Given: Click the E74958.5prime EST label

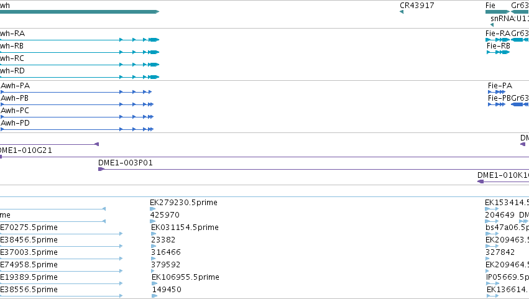Looking at the screenshot, I should pyautogui.click(x=29, y=265).
